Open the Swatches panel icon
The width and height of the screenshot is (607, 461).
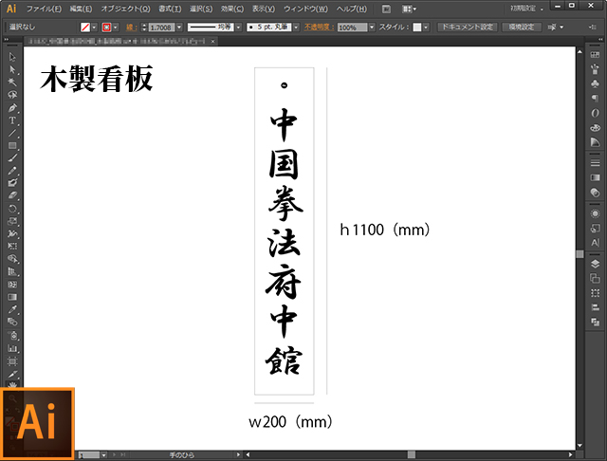[595, 55]
